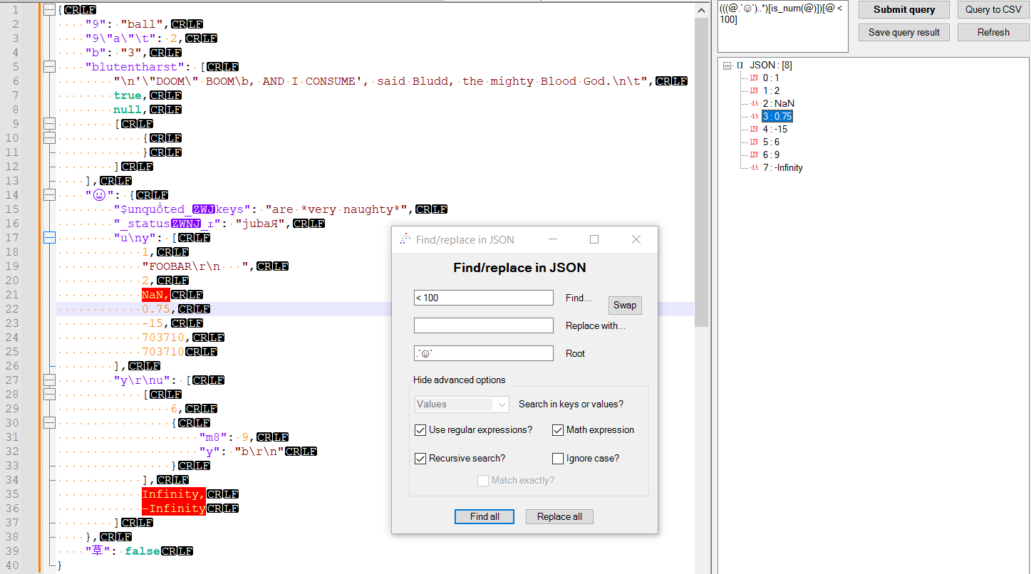
Task: Maximize the Find/replace in JSON dialog
Action: pos(594,239)
